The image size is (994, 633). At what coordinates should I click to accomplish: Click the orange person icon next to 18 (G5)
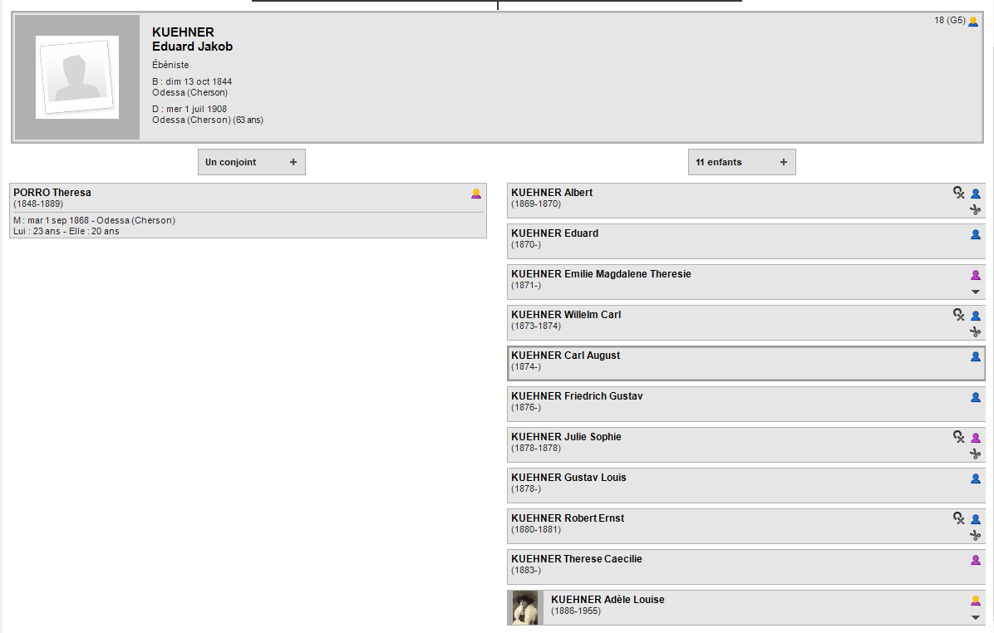(973, 22)
